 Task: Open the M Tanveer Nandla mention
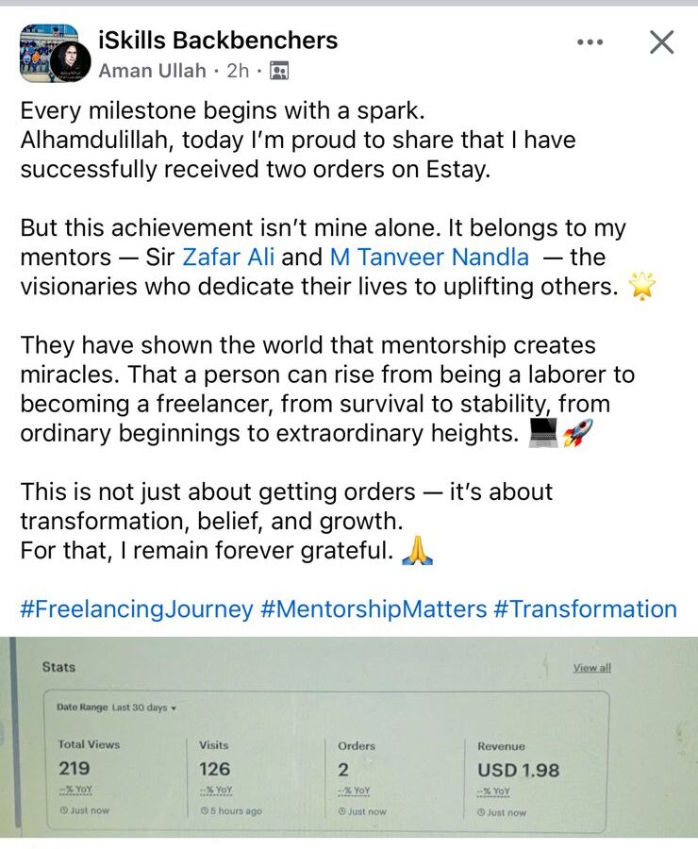pos(429,257)
